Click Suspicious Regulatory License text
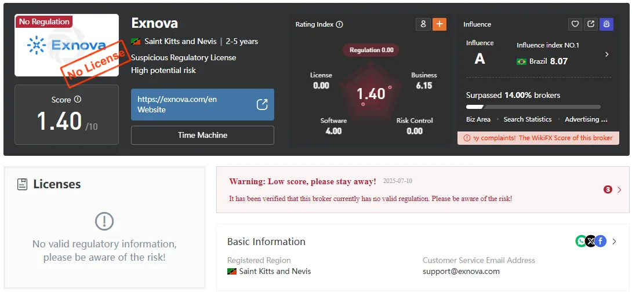The image size is (632, 296). 183,57
